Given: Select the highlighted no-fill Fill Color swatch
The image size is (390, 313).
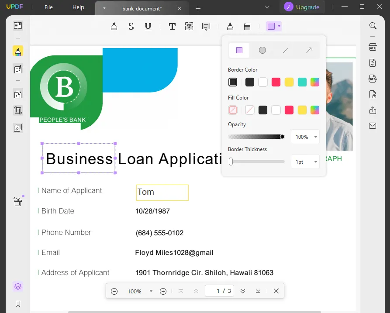Looking at the screenshot, I should tap(233, 110).
